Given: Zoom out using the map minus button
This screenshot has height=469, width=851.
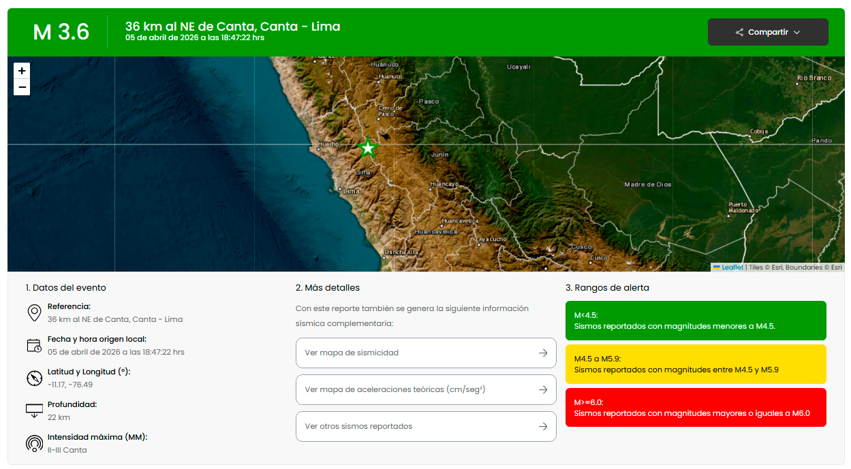Looking at the screenshot, I should (21, 87).
